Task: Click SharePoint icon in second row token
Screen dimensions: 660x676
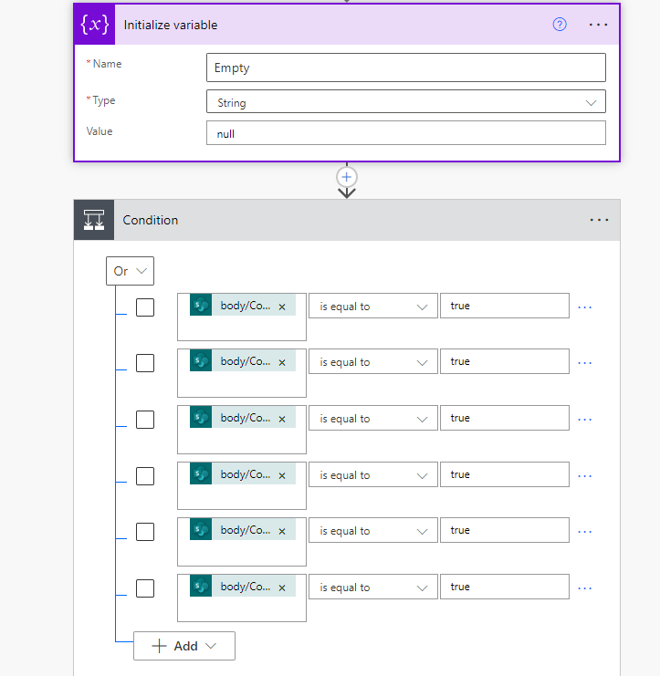Action: coord(201,360)
